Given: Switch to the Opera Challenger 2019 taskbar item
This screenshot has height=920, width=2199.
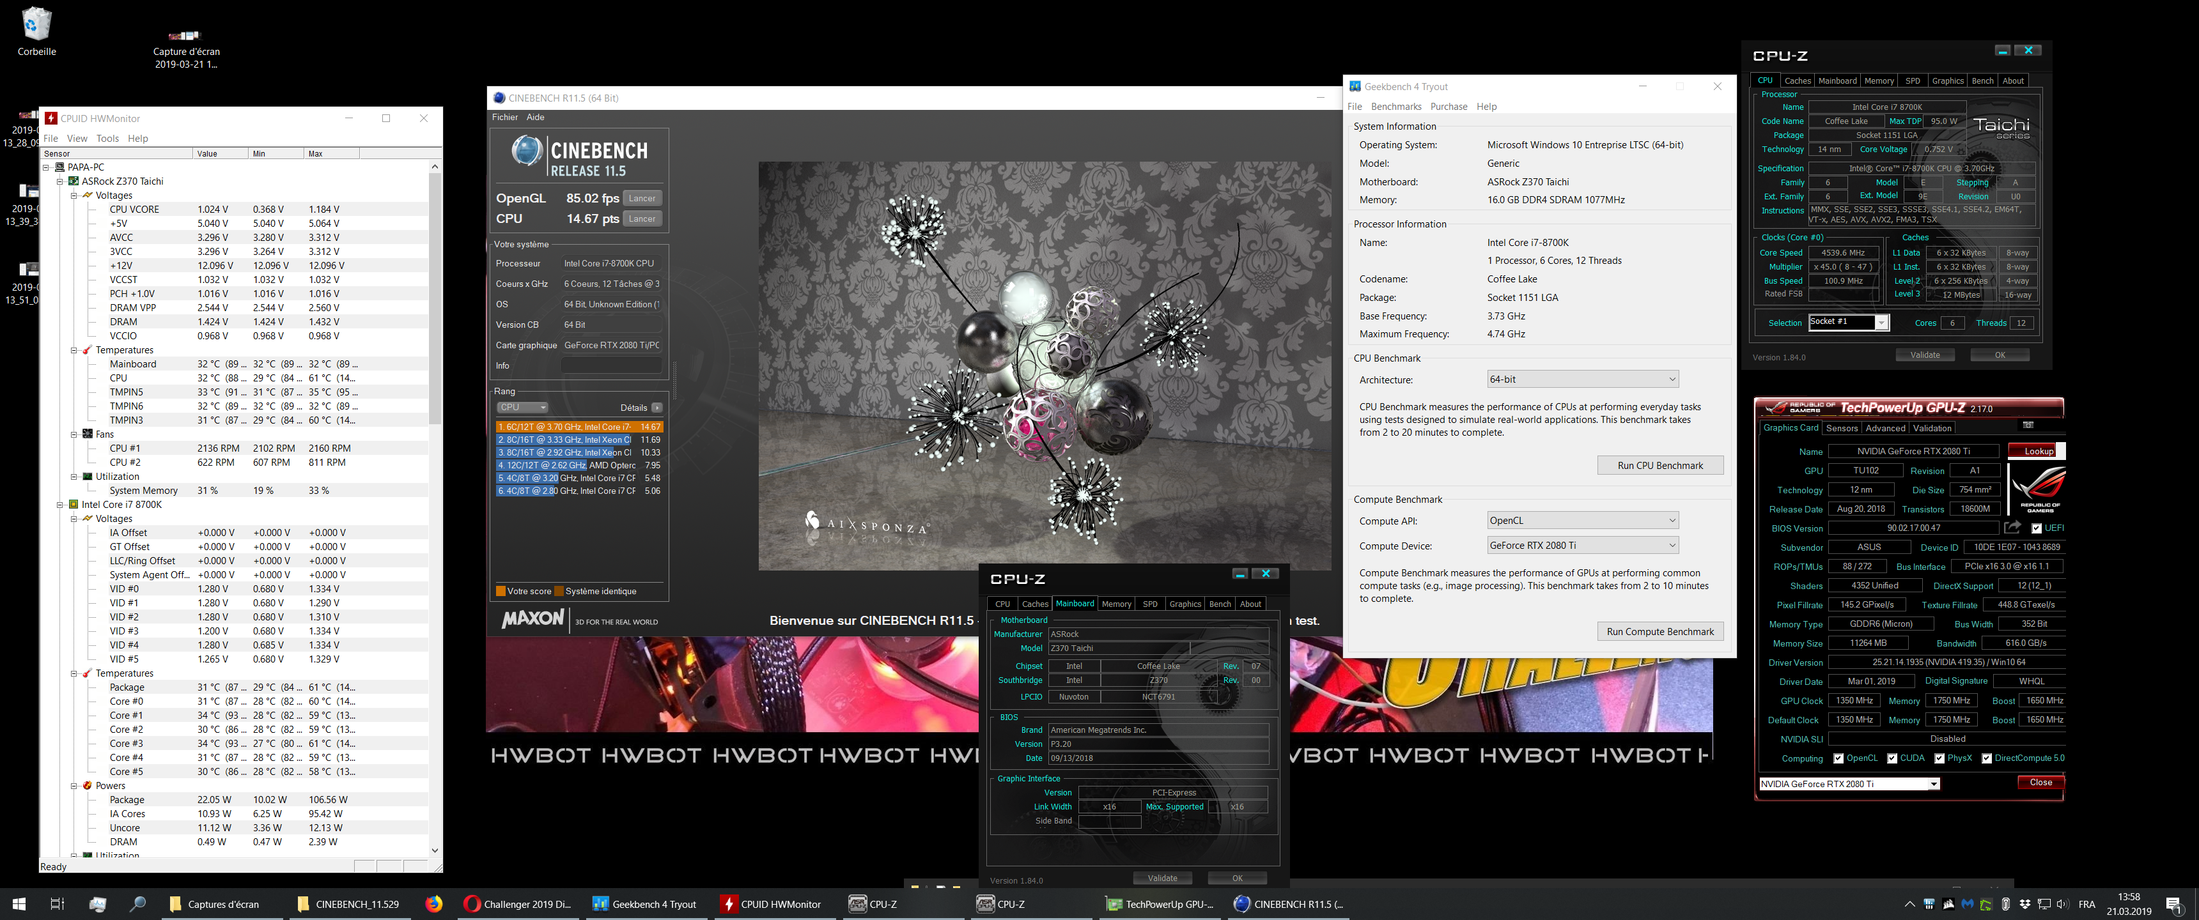Looking at the screenshot, I should (x=518, y=904).
